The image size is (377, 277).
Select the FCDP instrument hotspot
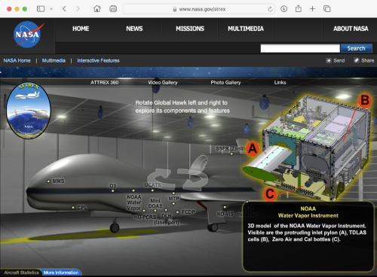177,212
